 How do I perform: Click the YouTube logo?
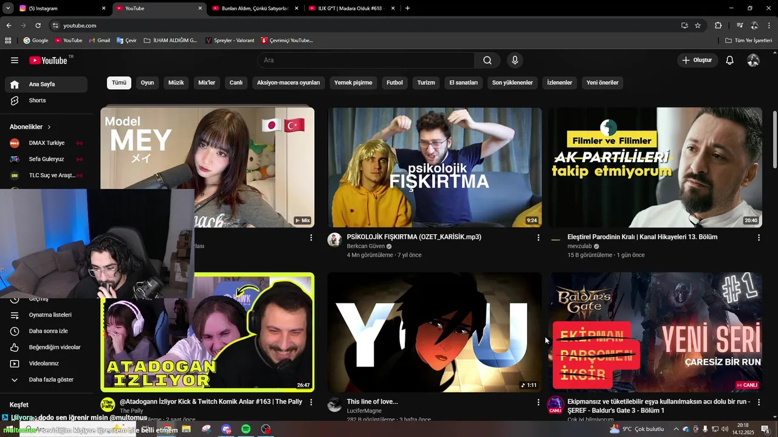[49, 60]
